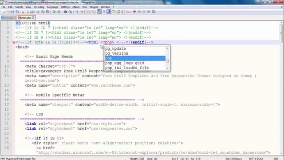Click the Save All toolbar icon
The height and width of the screenshot is (160, 284).
[x=17, y=12]
